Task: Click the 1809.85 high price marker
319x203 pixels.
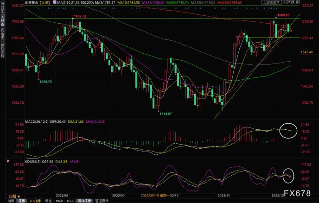Action: pyautogui.click(x=283, y=15)
